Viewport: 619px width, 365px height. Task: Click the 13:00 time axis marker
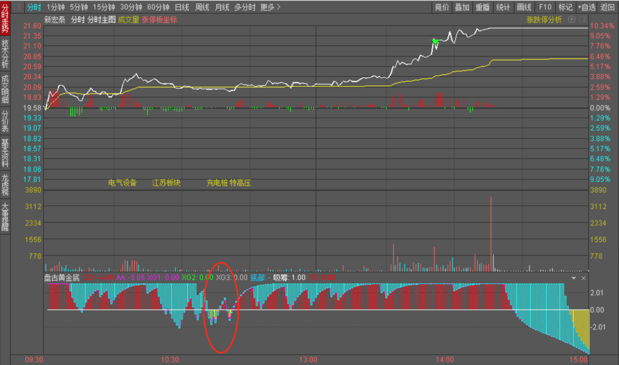(308, 360)
